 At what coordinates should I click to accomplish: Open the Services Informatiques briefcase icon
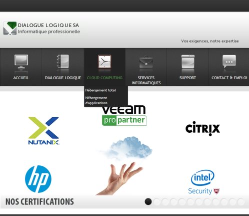coord(146,62)
